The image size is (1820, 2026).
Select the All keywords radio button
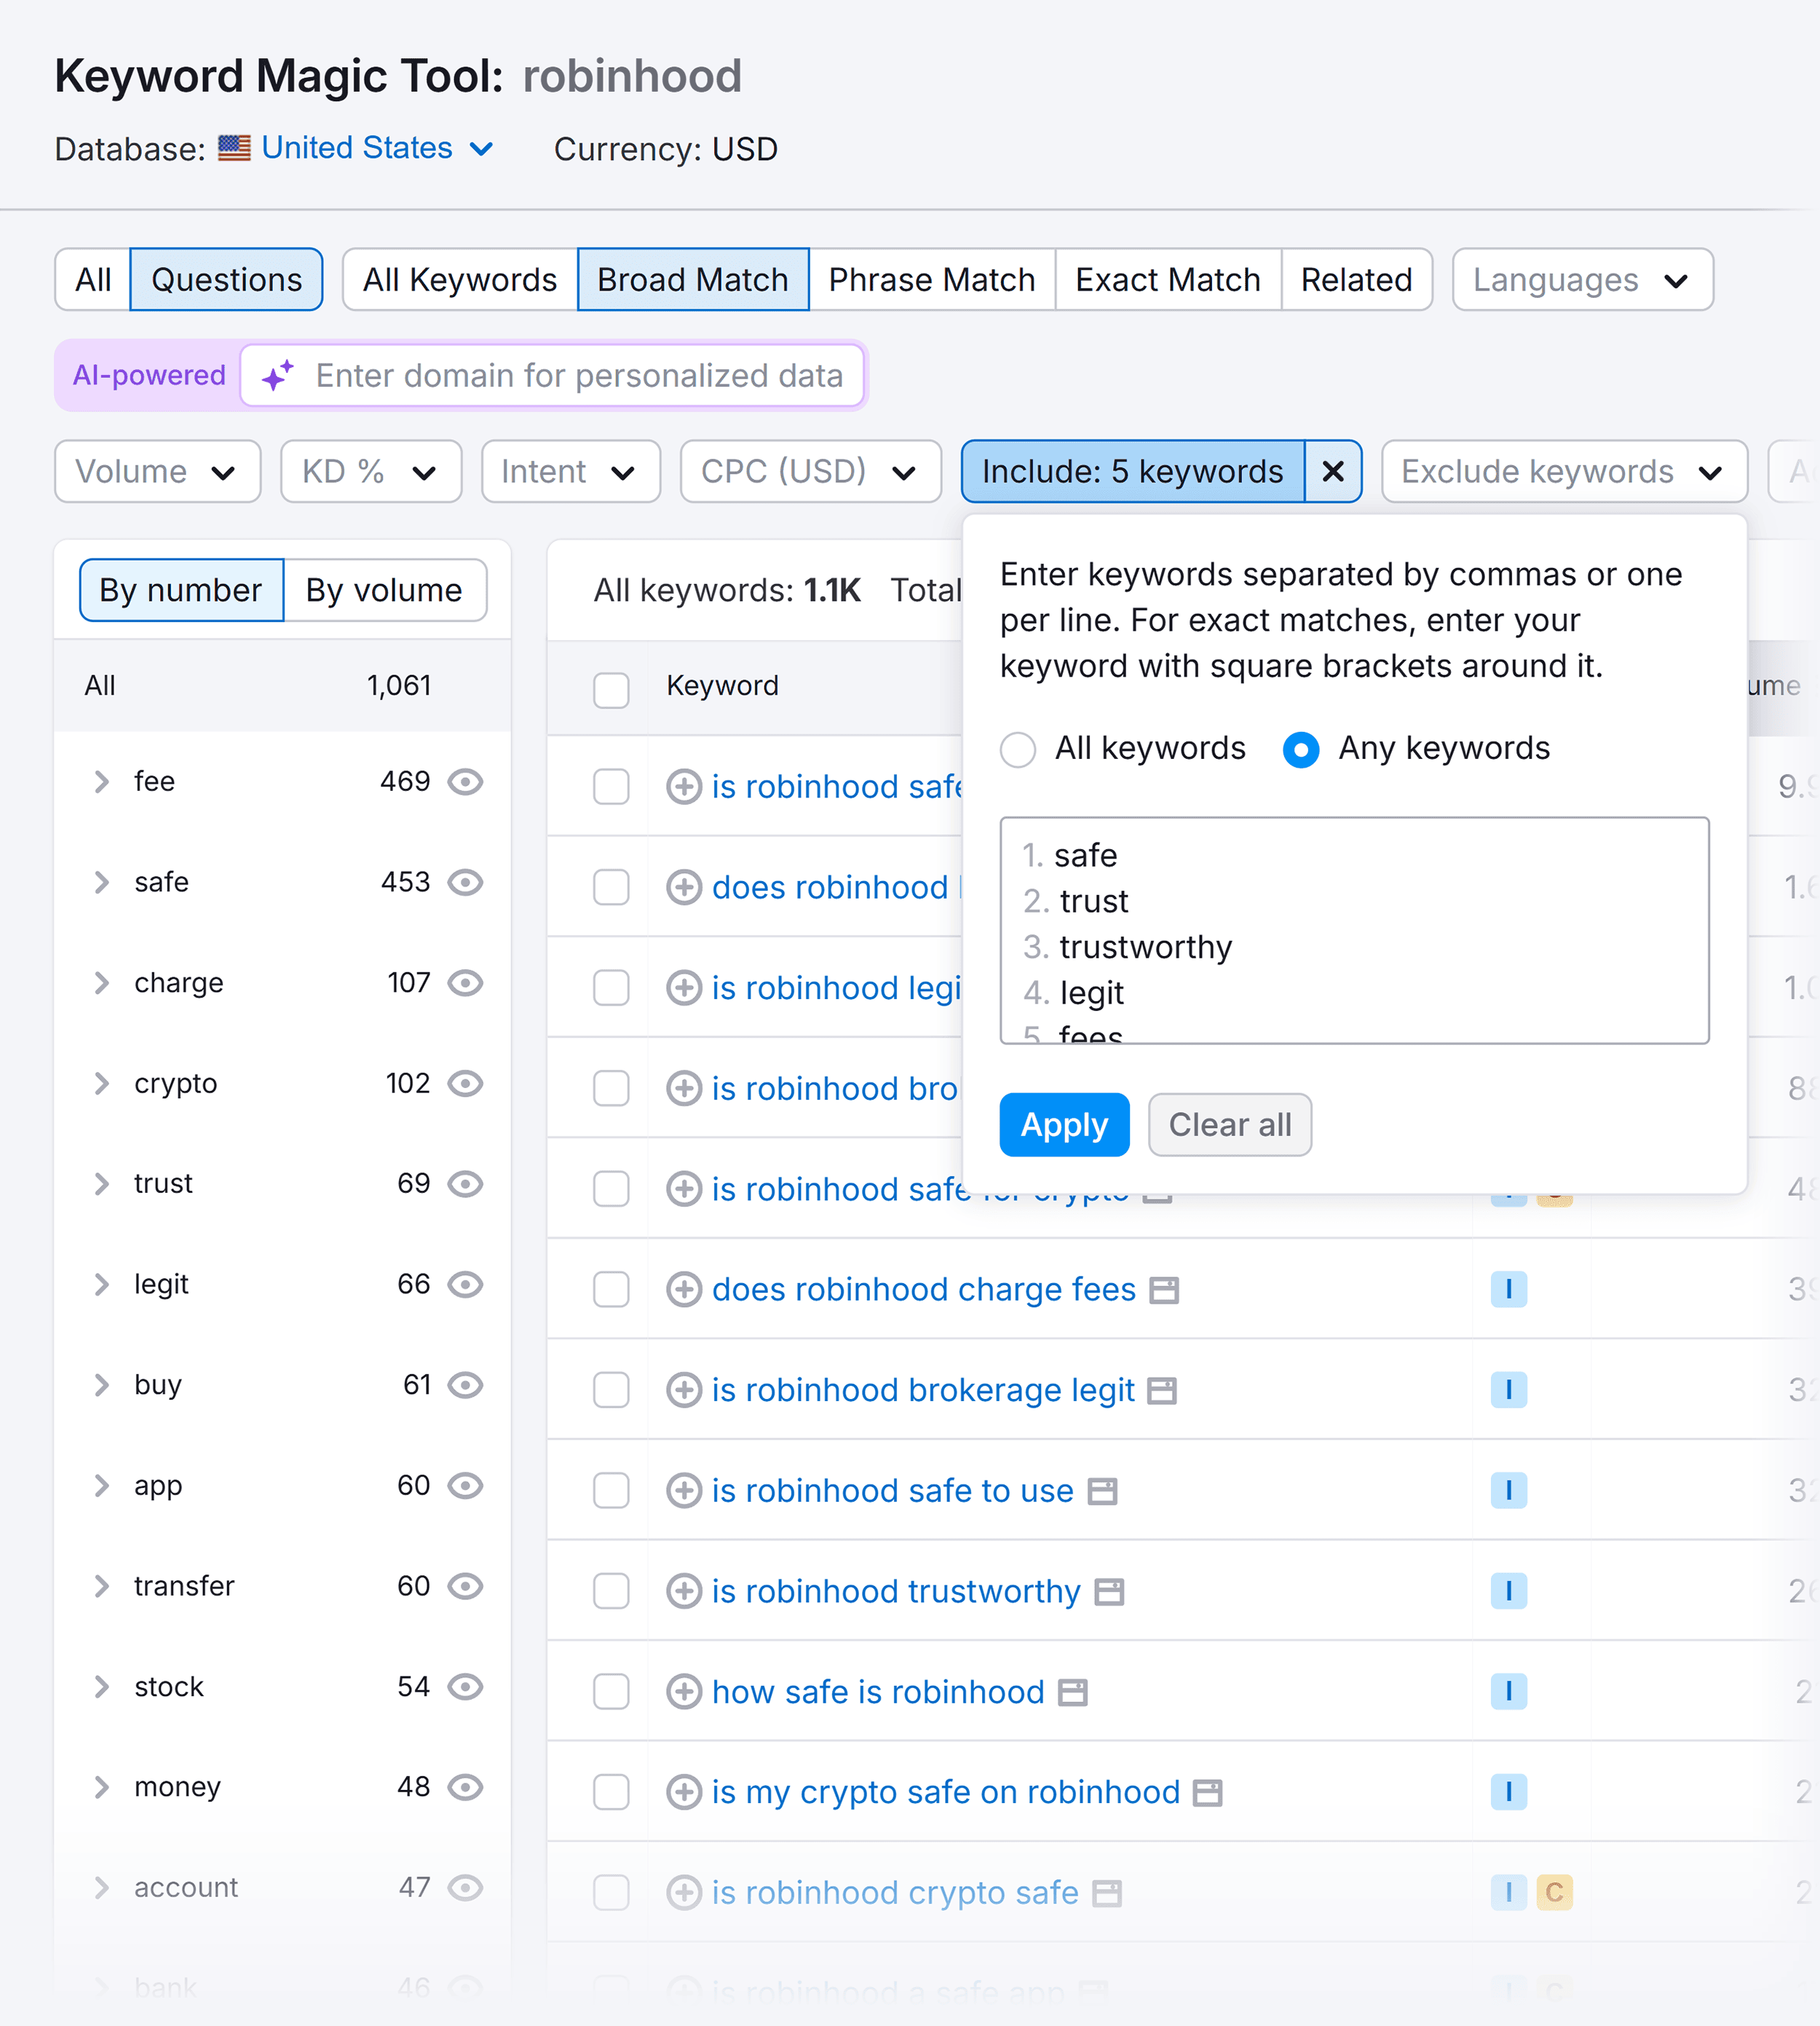tap(1017, 749)
